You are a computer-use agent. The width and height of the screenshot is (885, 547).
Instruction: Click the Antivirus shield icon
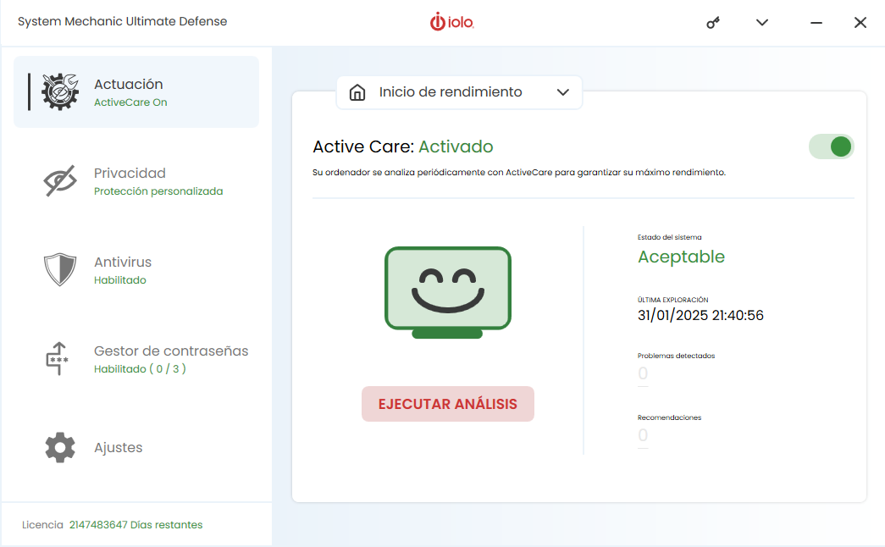click(x=60, y=269)
